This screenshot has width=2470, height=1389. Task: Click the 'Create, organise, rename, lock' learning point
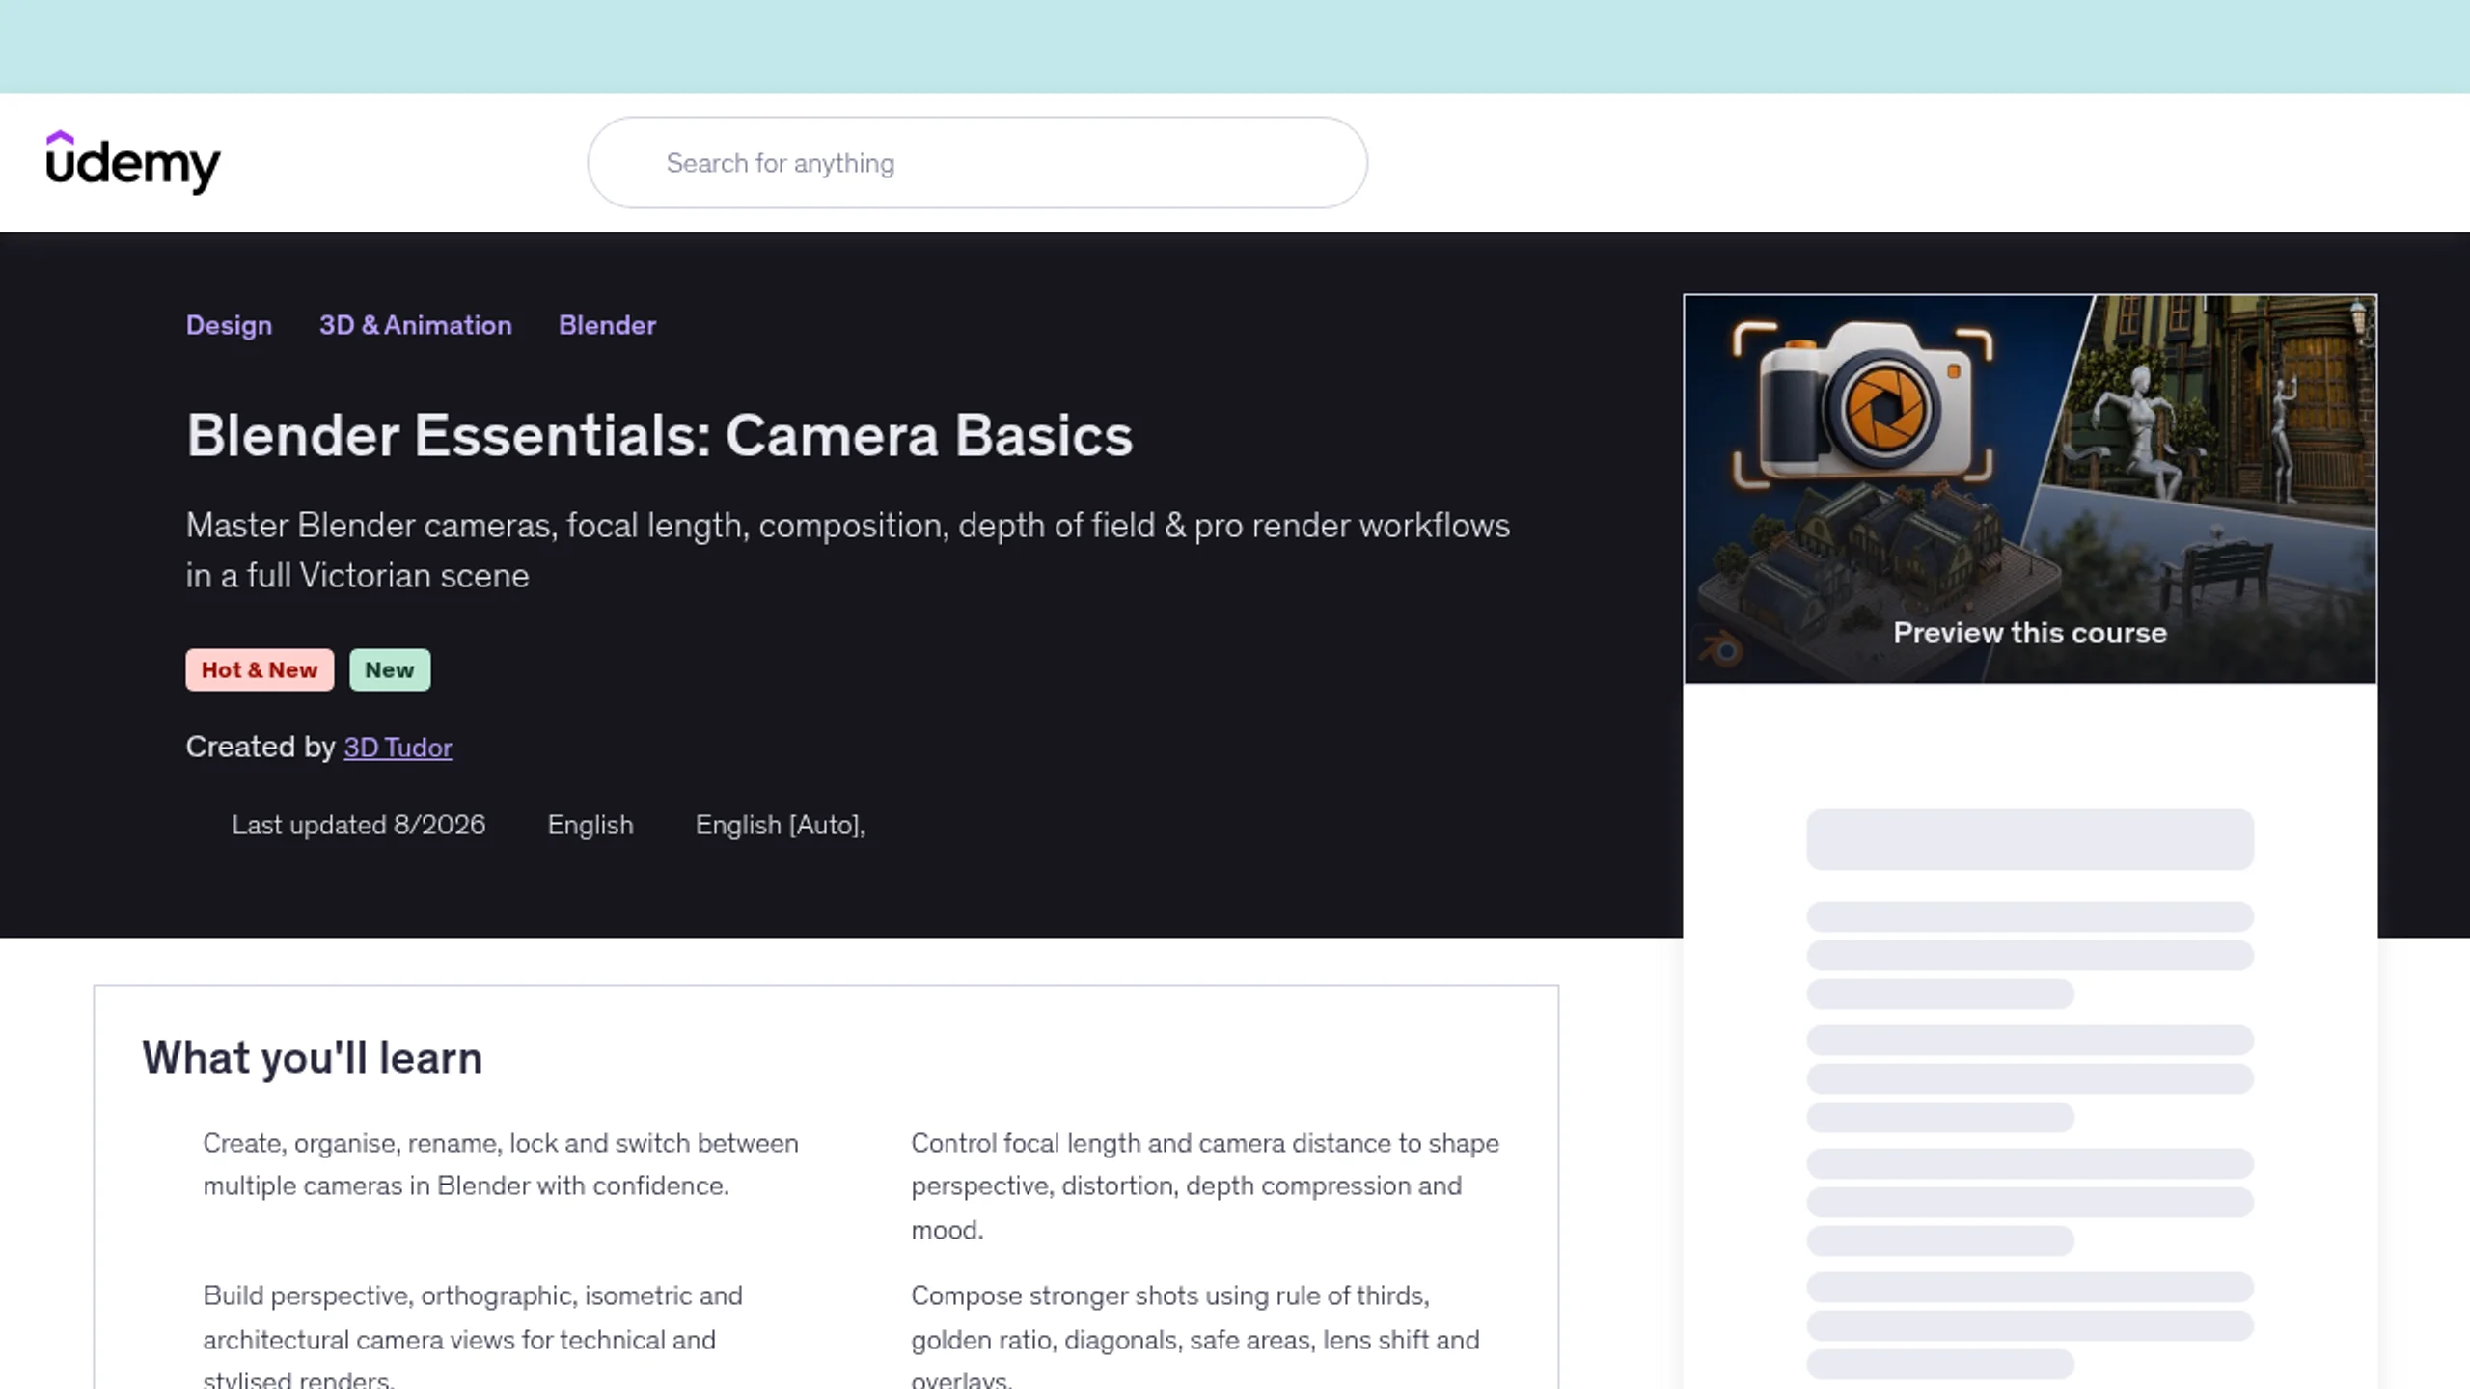(501, 1164)
